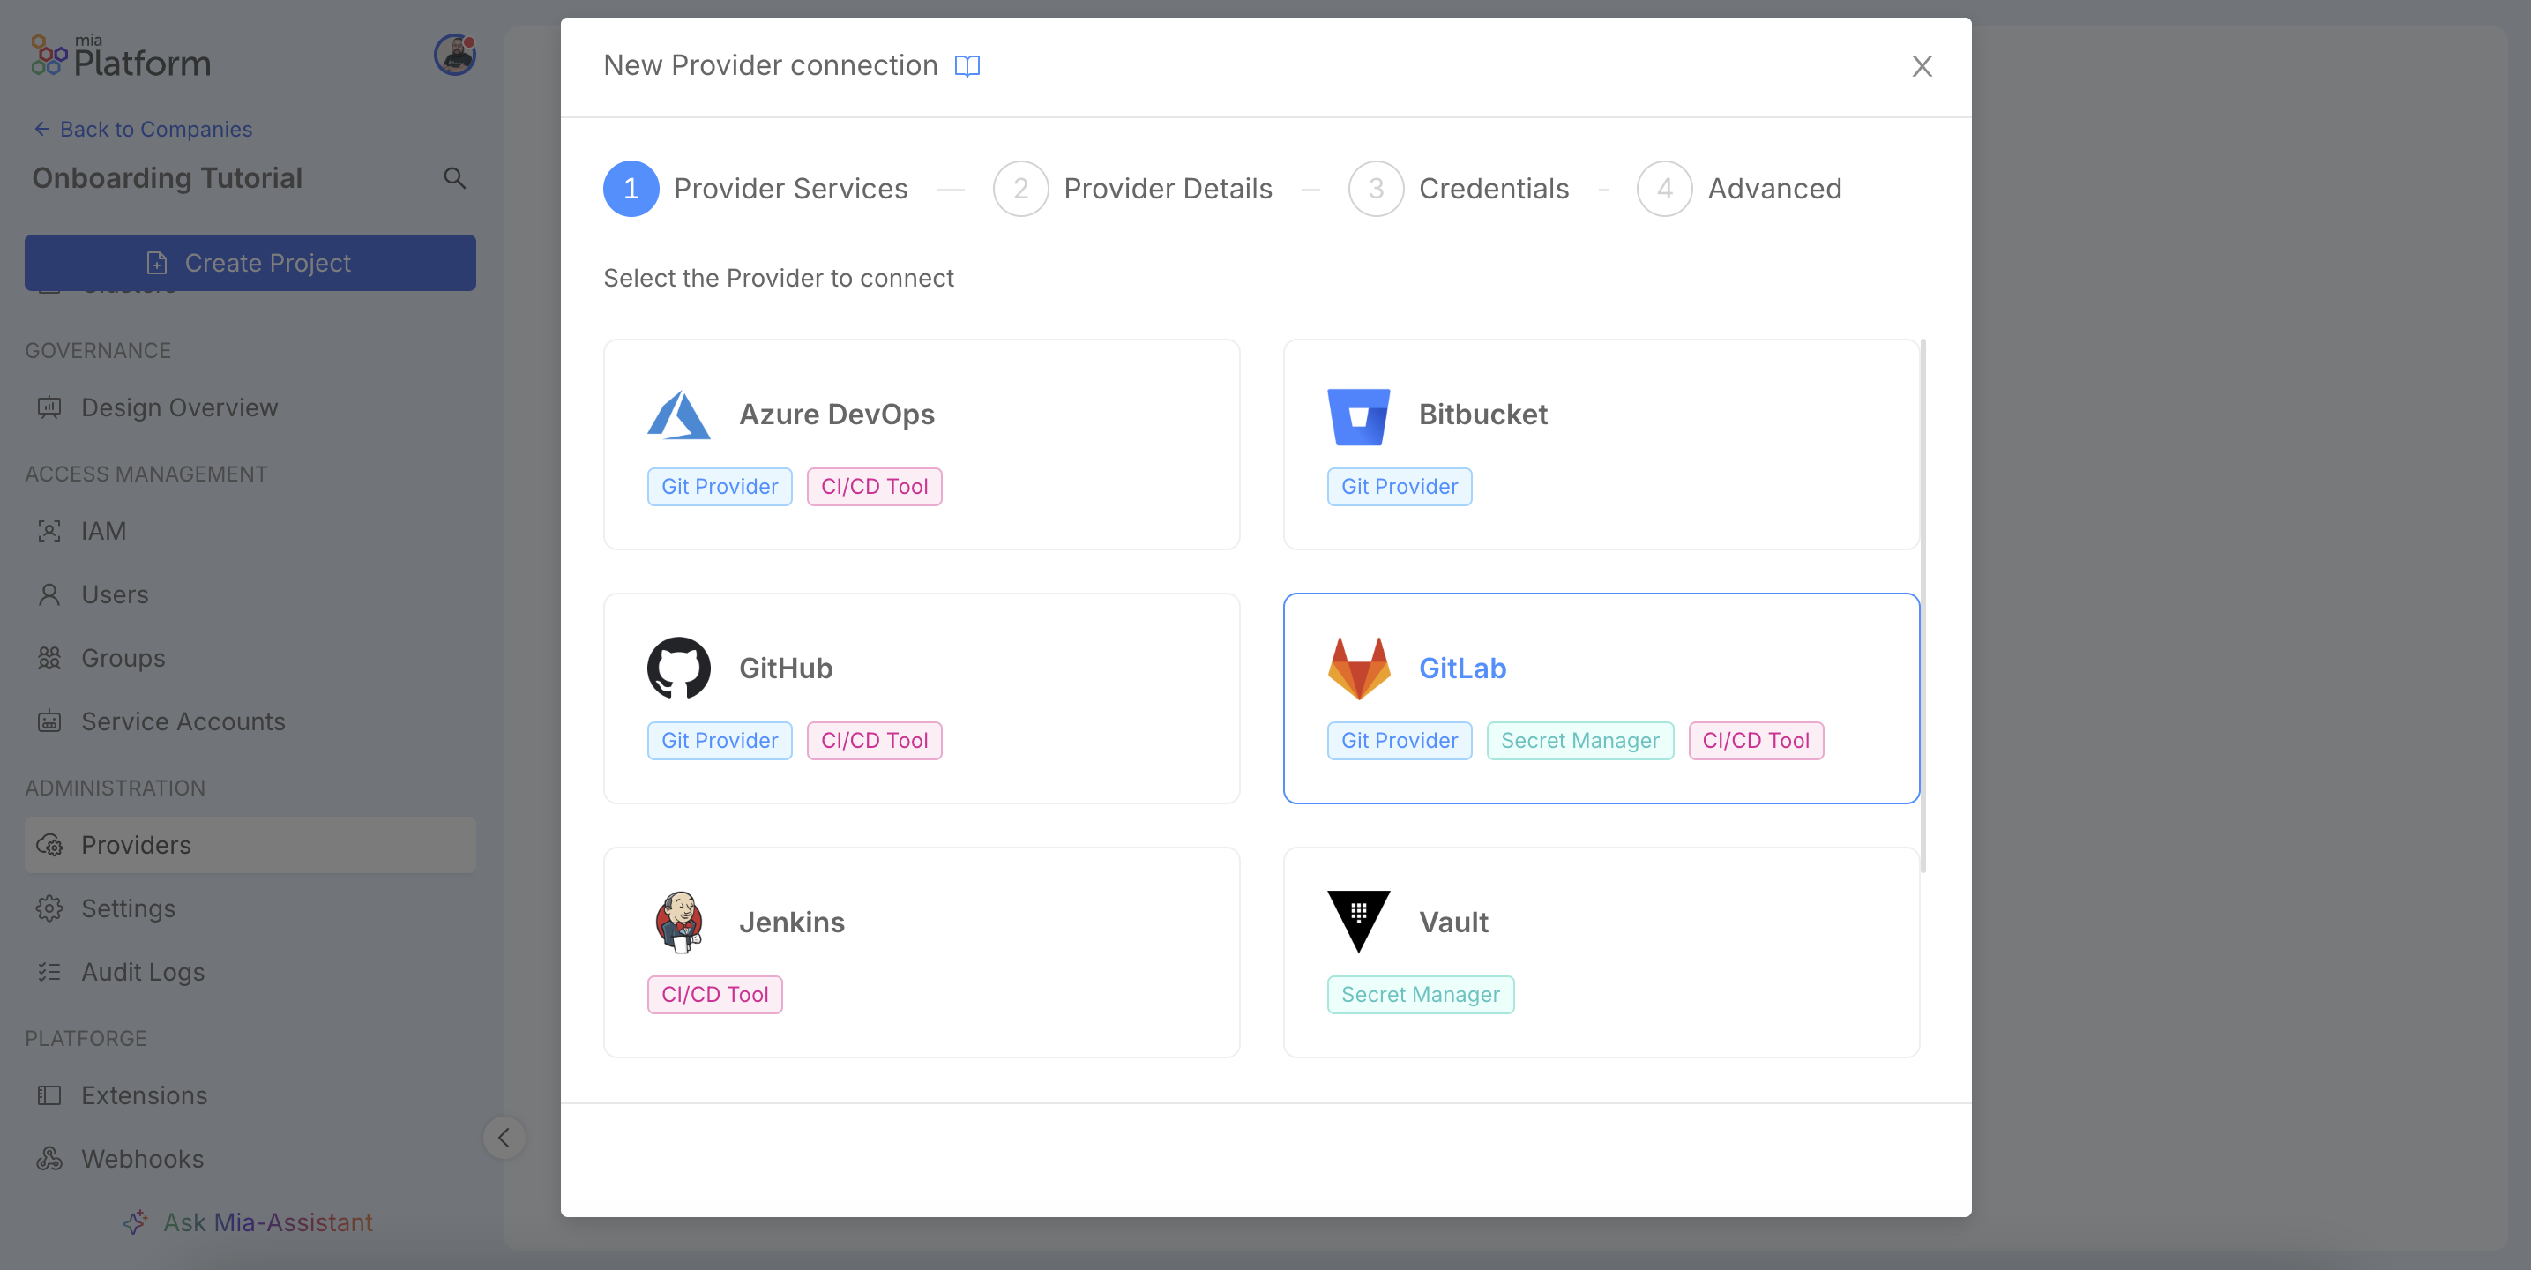Click the Audit Logs checklist icon
2531x1270 pixels.
pos(49,972)
